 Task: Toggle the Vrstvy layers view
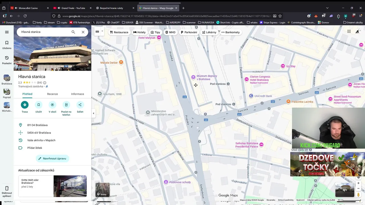coord(102,190)
